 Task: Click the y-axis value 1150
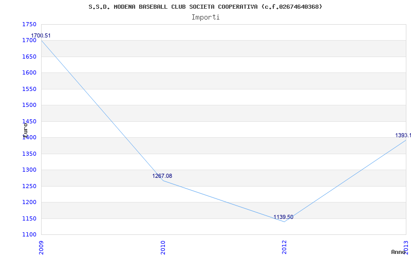(x=29, y=219)
